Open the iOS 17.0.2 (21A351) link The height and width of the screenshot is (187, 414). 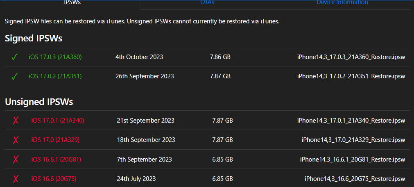pyautogui.click(x=55, y=76)
